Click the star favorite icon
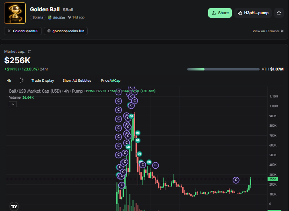 coord(279,13)
